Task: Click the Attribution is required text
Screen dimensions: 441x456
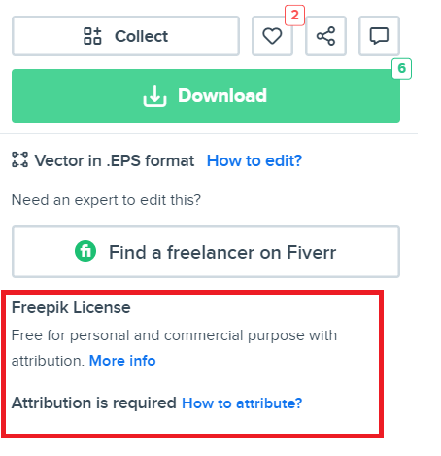Action: 94,403
